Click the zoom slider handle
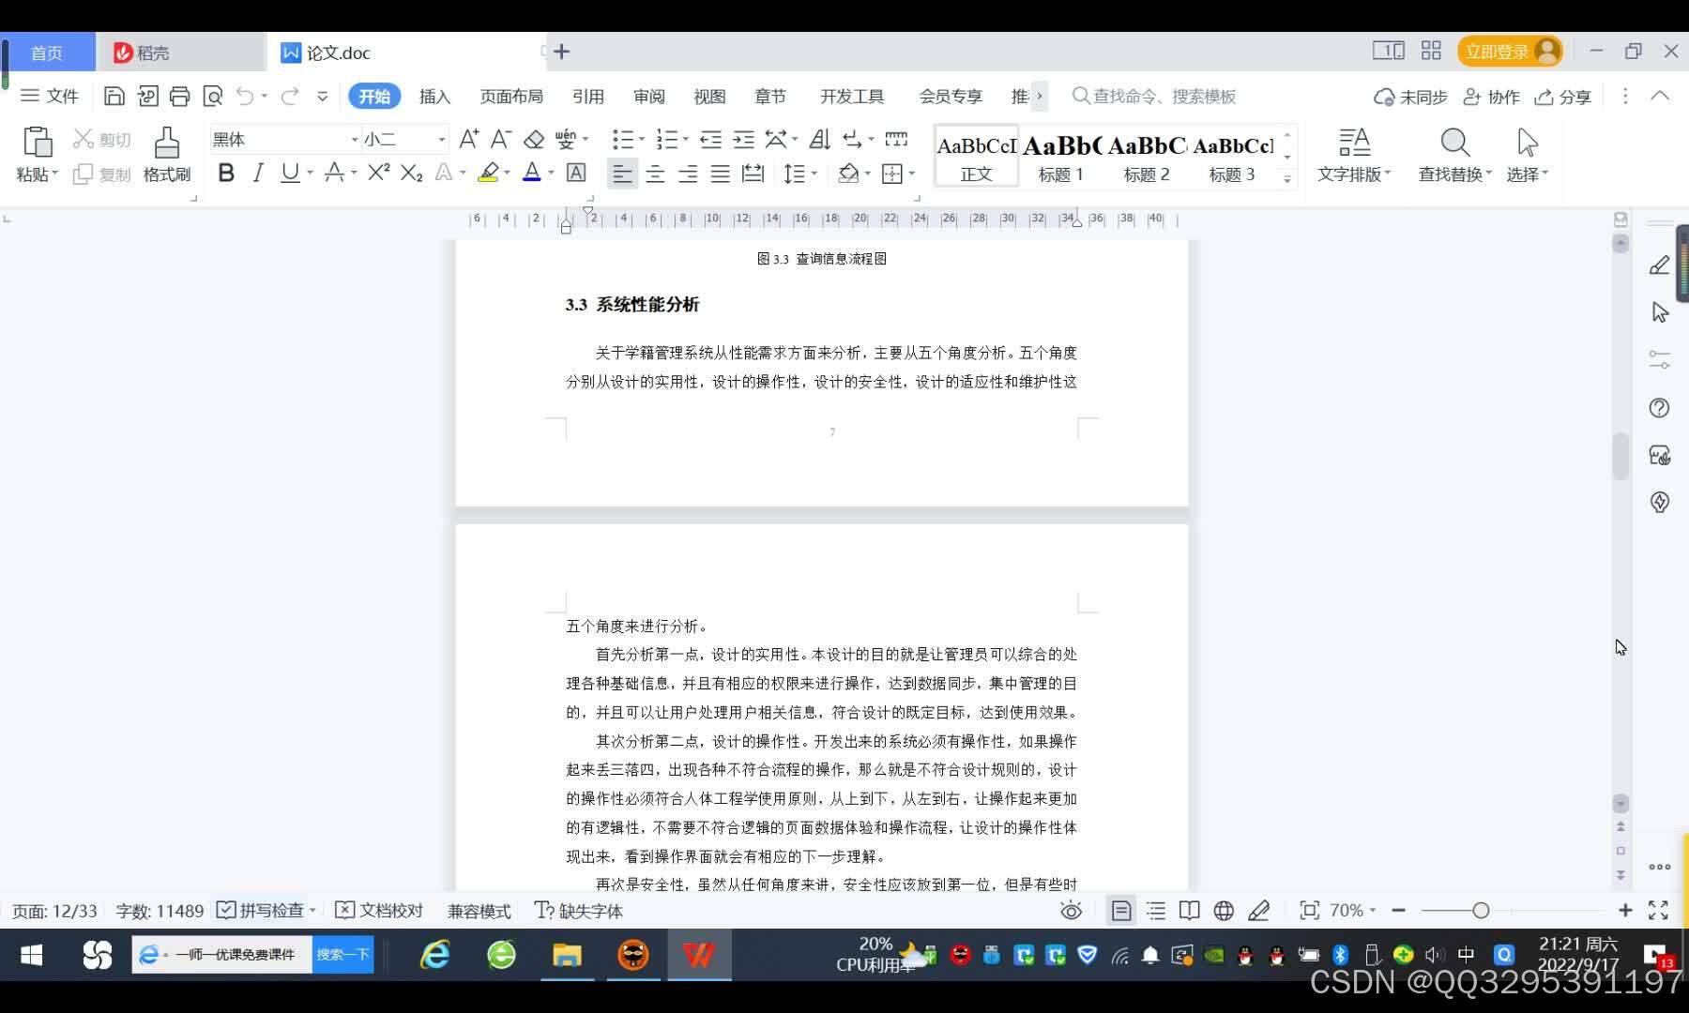1689x1013 pixels. tap(1481, 911)
